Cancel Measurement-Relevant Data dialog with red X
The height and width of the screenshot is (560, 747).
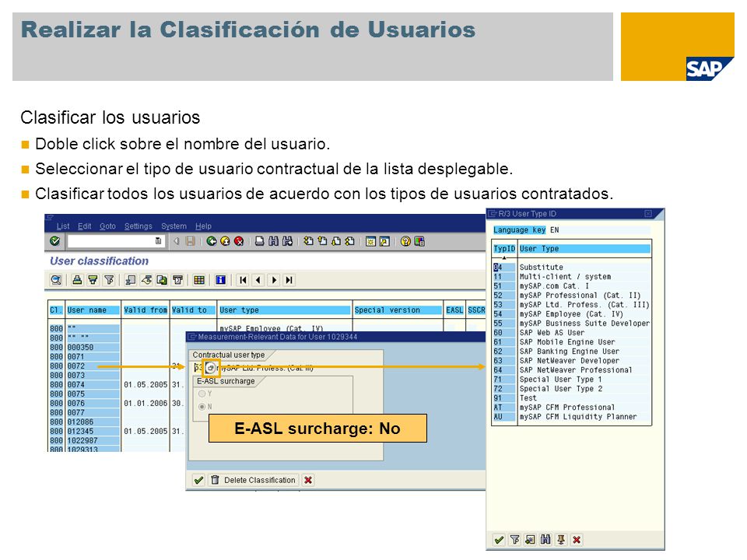(308, 480)
